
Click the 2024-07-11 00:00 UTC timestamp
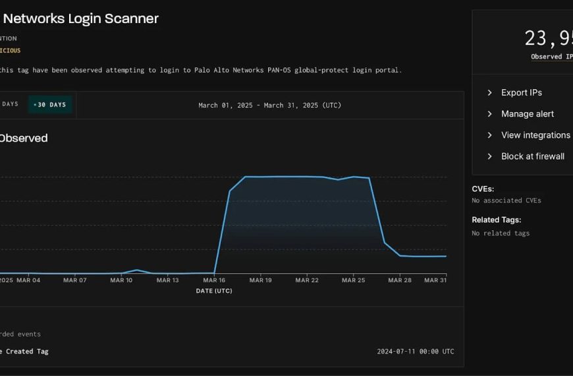[x=415, y=352]
